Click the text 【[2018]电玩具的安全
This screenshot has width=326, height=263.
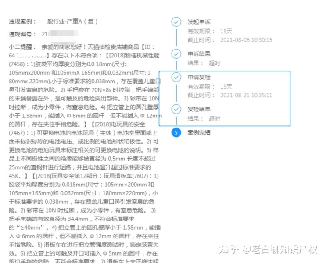click(118, 124)
